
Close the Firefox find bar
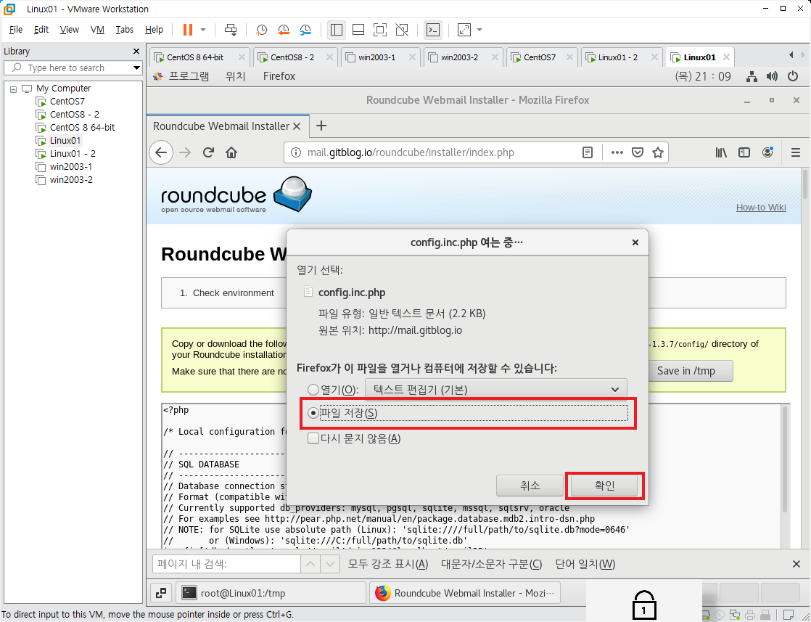point(796,564)
